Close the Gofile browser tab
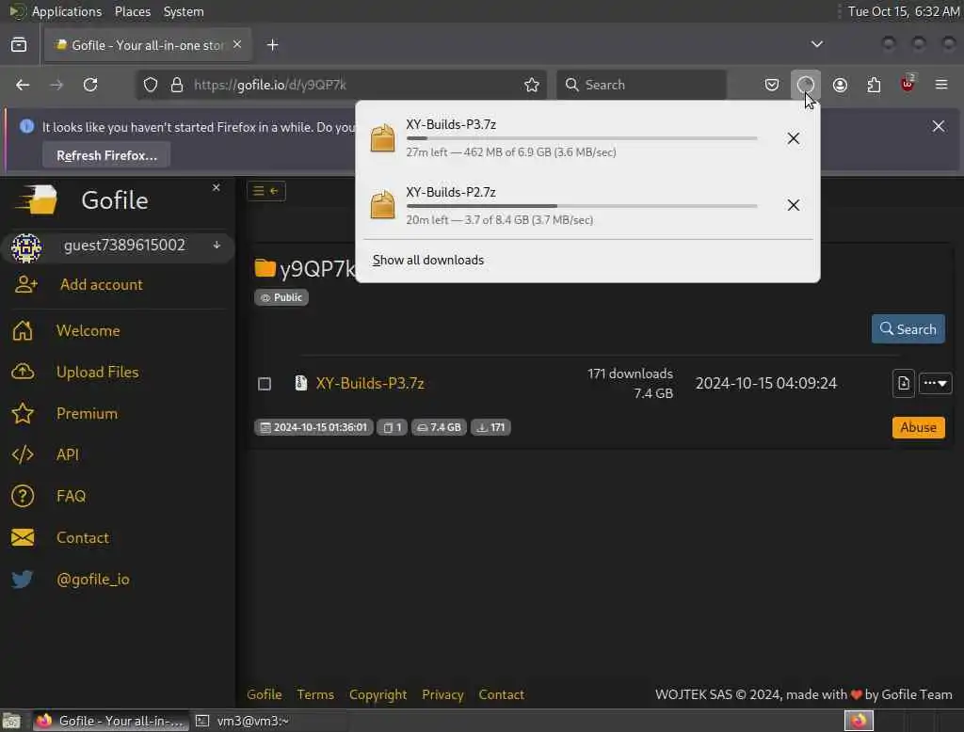 click(x=237, y=45)
